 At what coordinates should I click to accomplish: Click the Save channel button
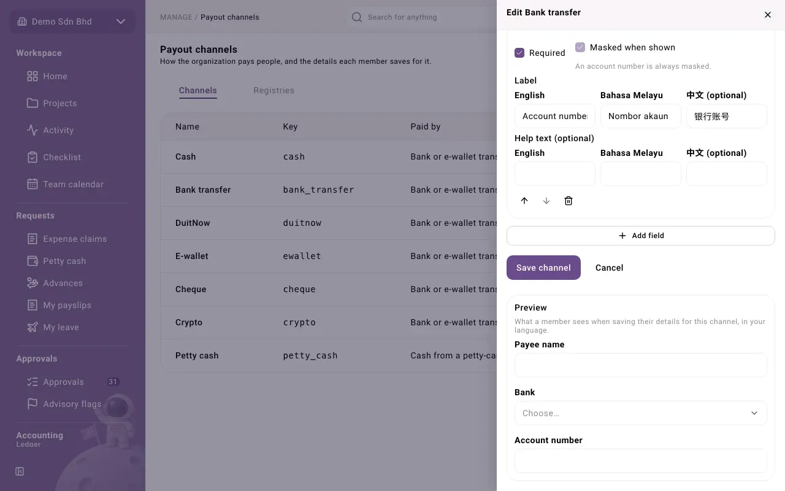point(543,268)
